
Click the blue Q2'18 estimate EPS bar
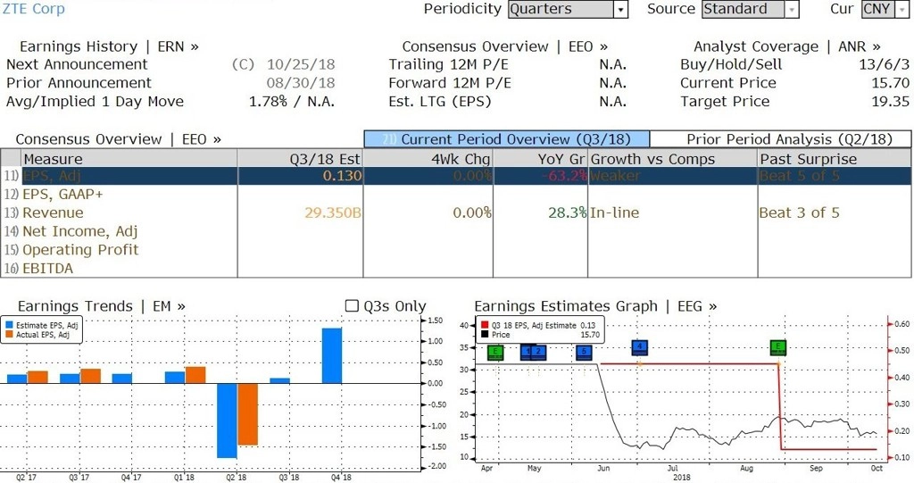(227, 421)
